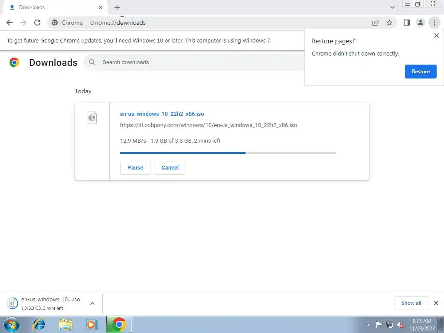
Task: Open the Chrome profile avatar menu
Action: (x=421, y=23)
